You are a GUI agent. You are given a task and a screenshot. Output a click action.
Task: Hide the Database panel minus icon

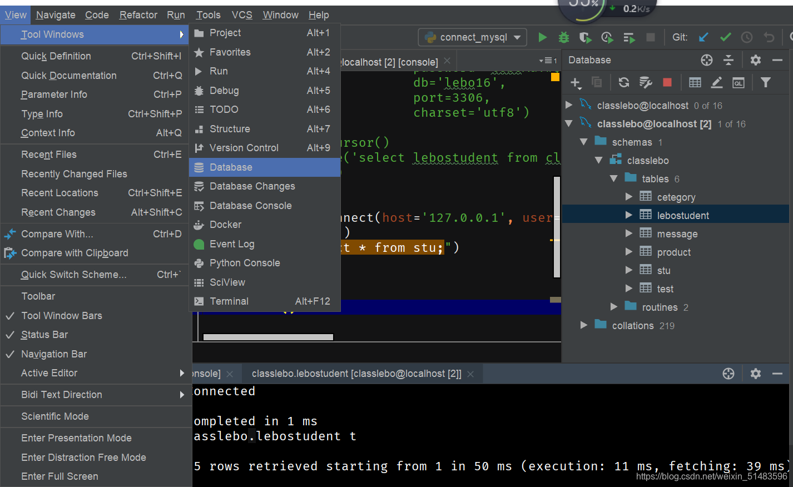point(777,60)
